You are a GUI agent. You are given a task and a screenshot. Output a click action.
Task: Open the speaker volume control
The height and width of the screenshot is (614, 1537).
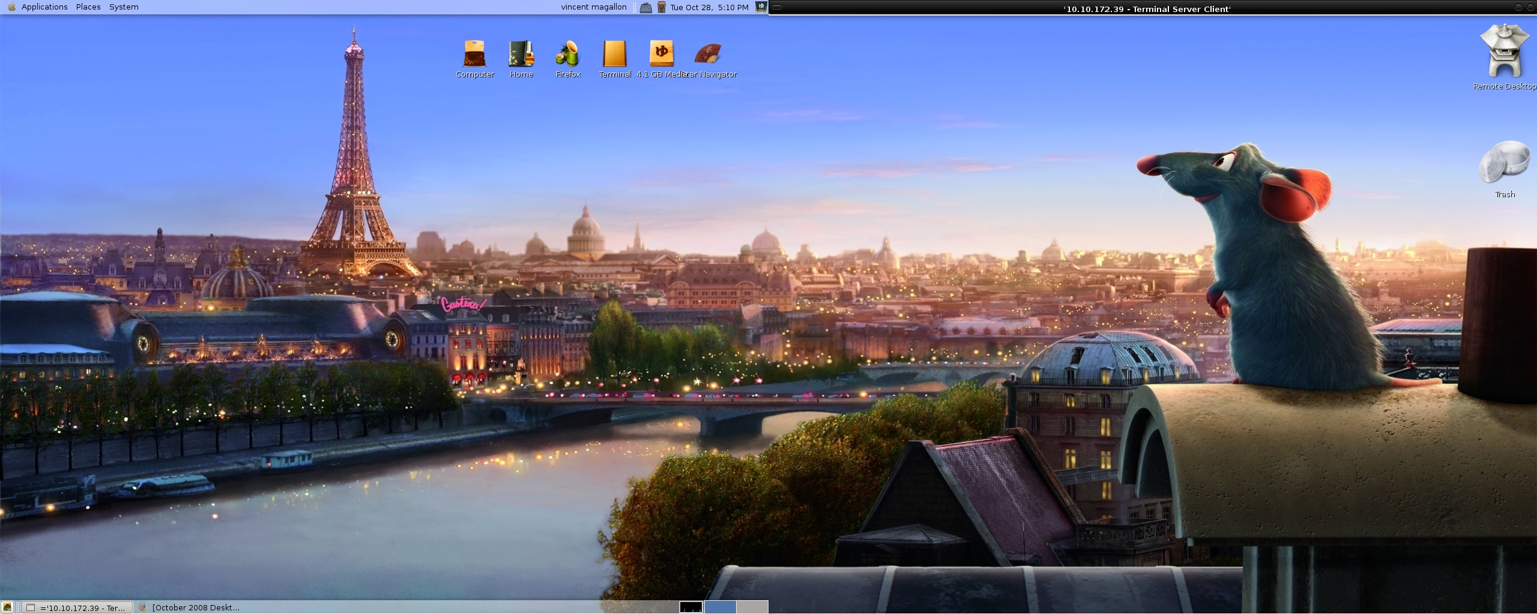pyautogui.click(x=661, y=8)
